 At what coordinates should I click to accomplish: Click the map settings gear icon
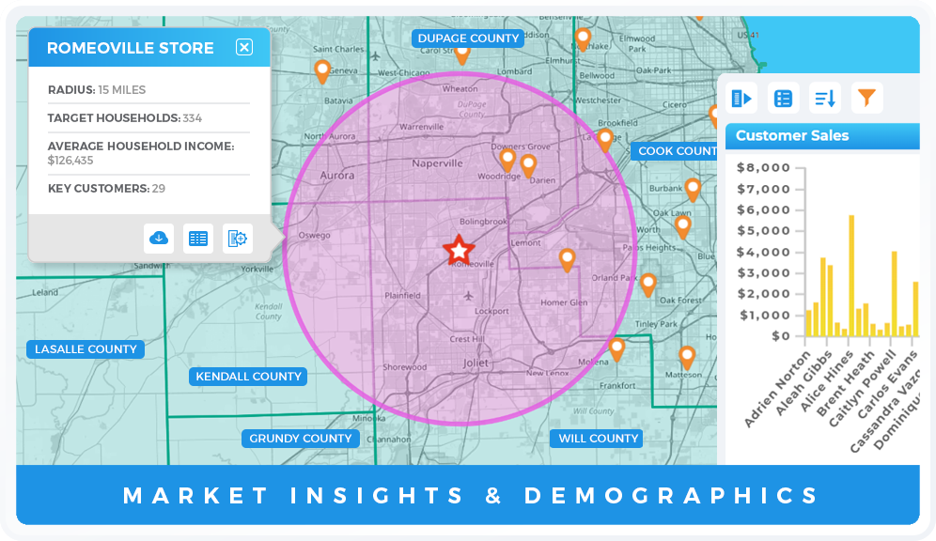point(238,238)
